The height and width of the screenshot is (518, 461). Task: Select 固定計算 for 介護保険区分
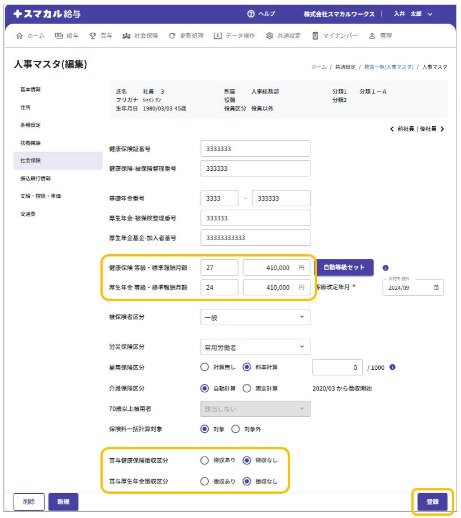(x=247, y=388)
